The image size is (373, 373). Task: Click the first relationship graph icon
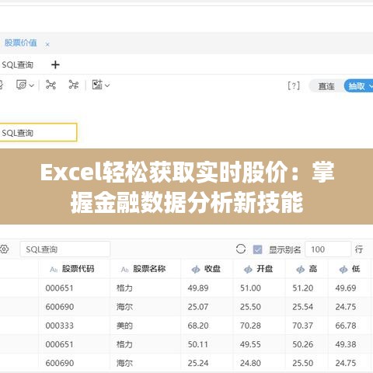pos(51,85)
